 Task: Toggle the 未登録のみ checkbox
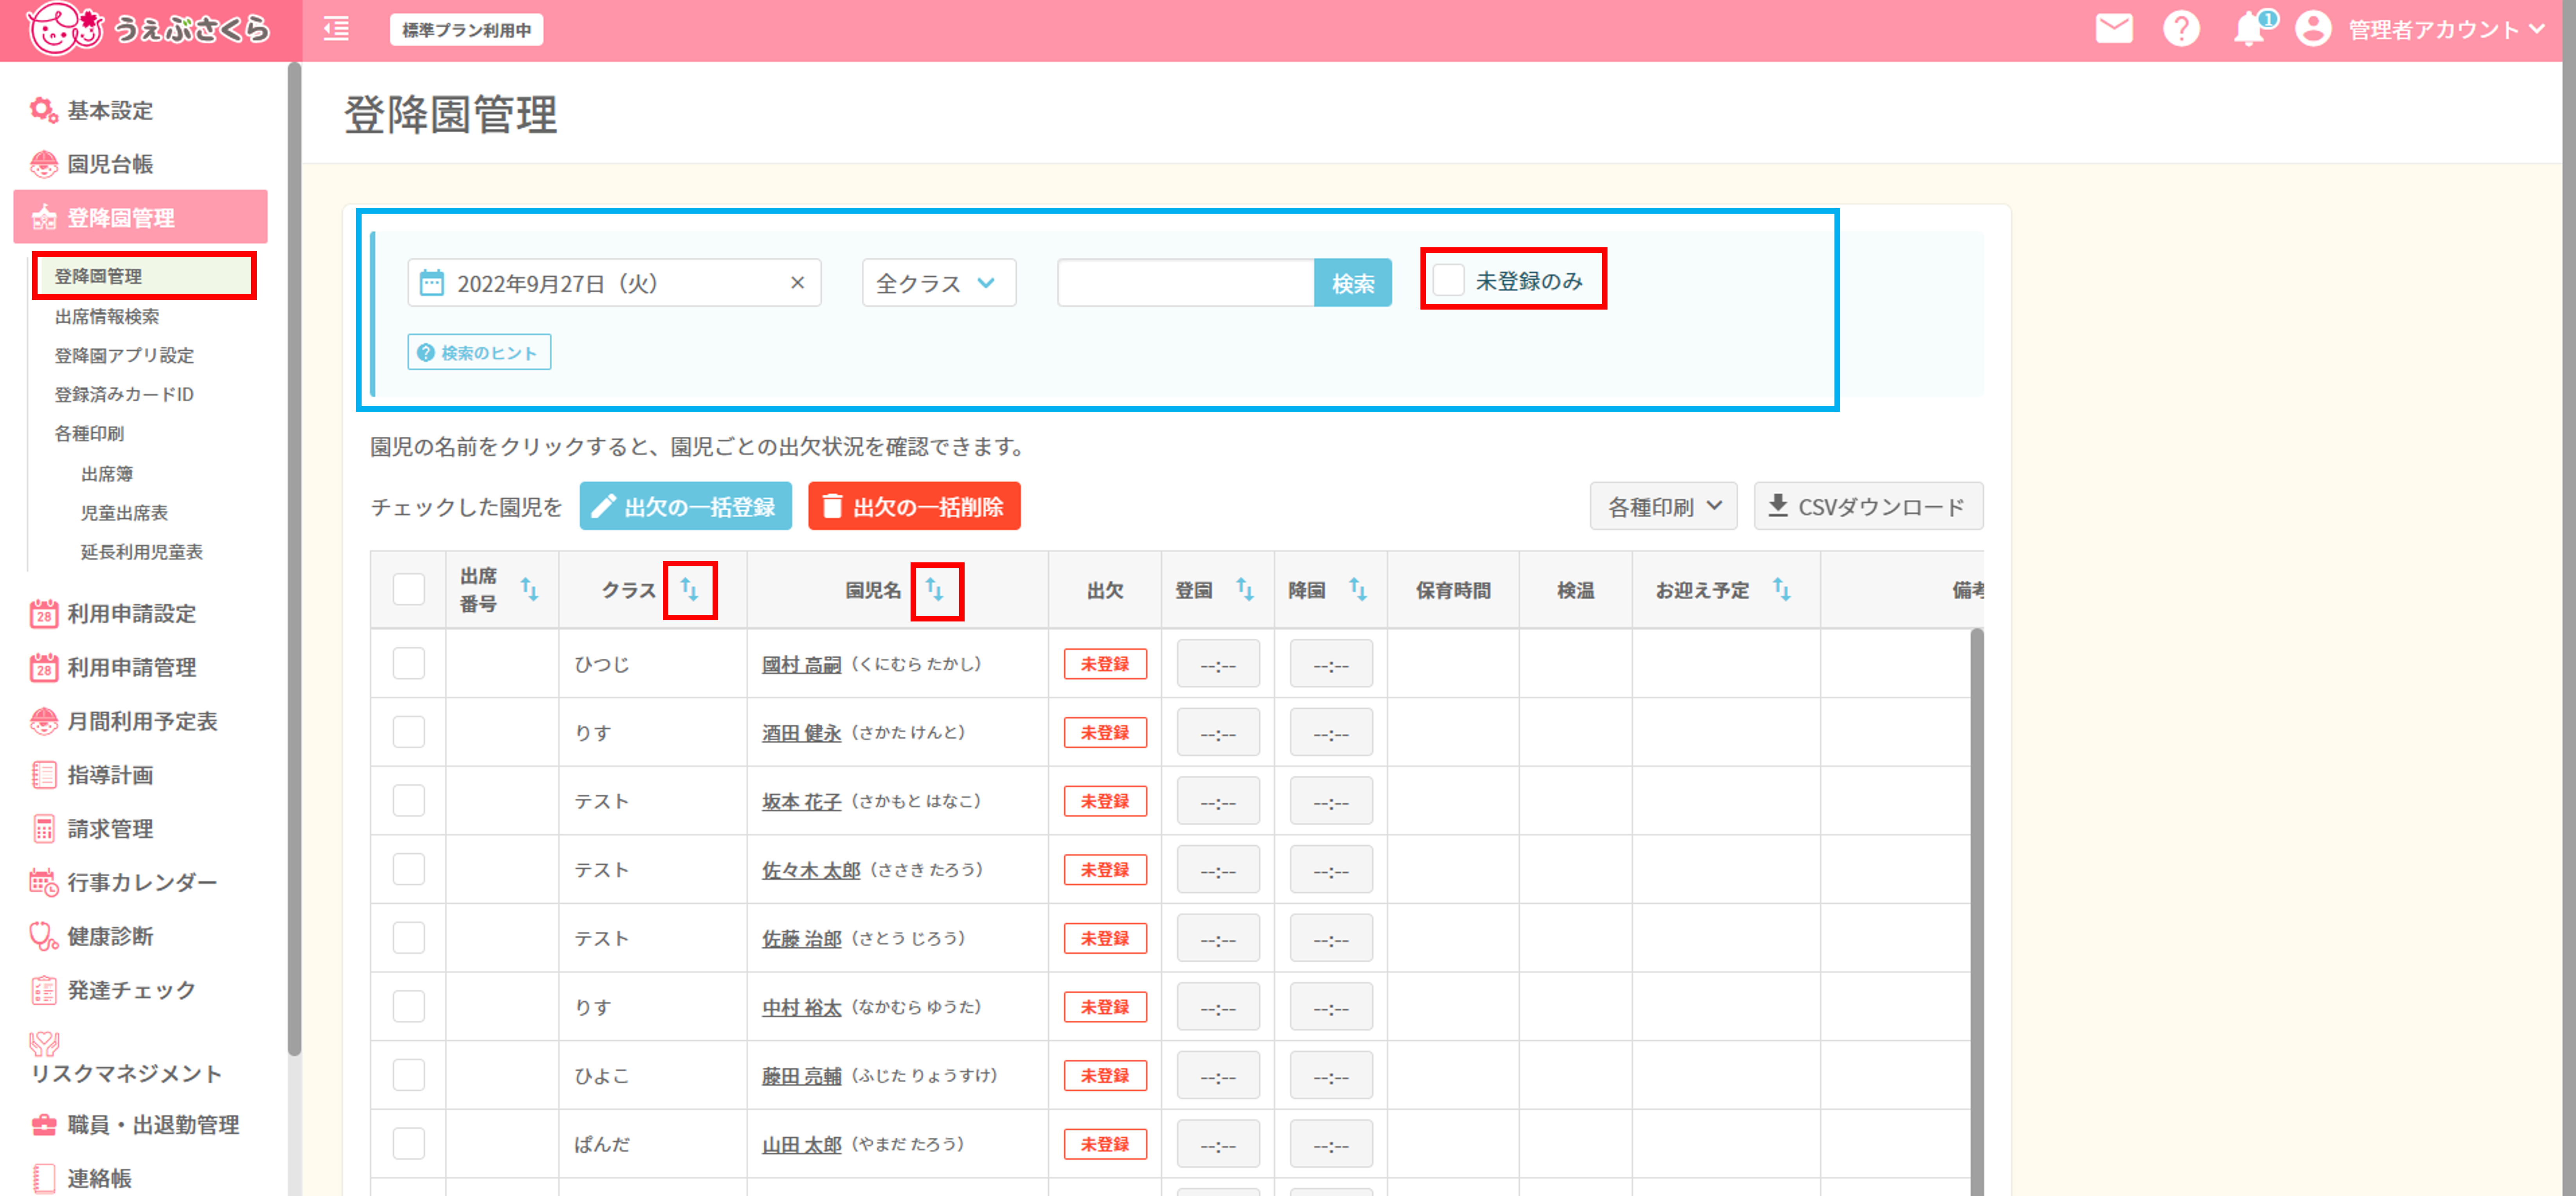tap(1448, 280)
